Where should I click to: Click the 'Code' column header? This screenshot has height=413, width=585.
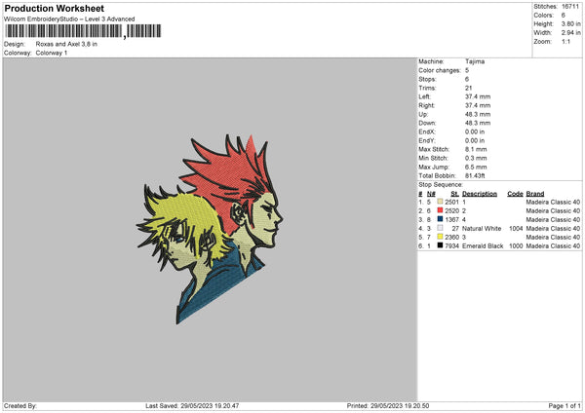[515, 194]
